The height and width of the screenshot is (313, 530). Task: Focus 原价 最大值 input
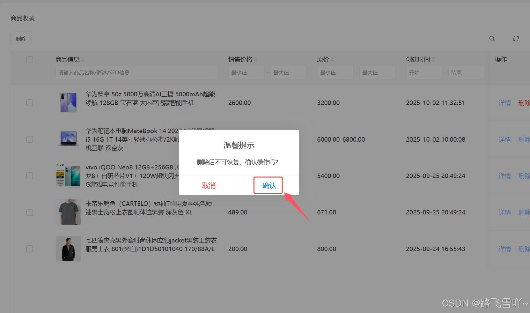tap(377, 72)
